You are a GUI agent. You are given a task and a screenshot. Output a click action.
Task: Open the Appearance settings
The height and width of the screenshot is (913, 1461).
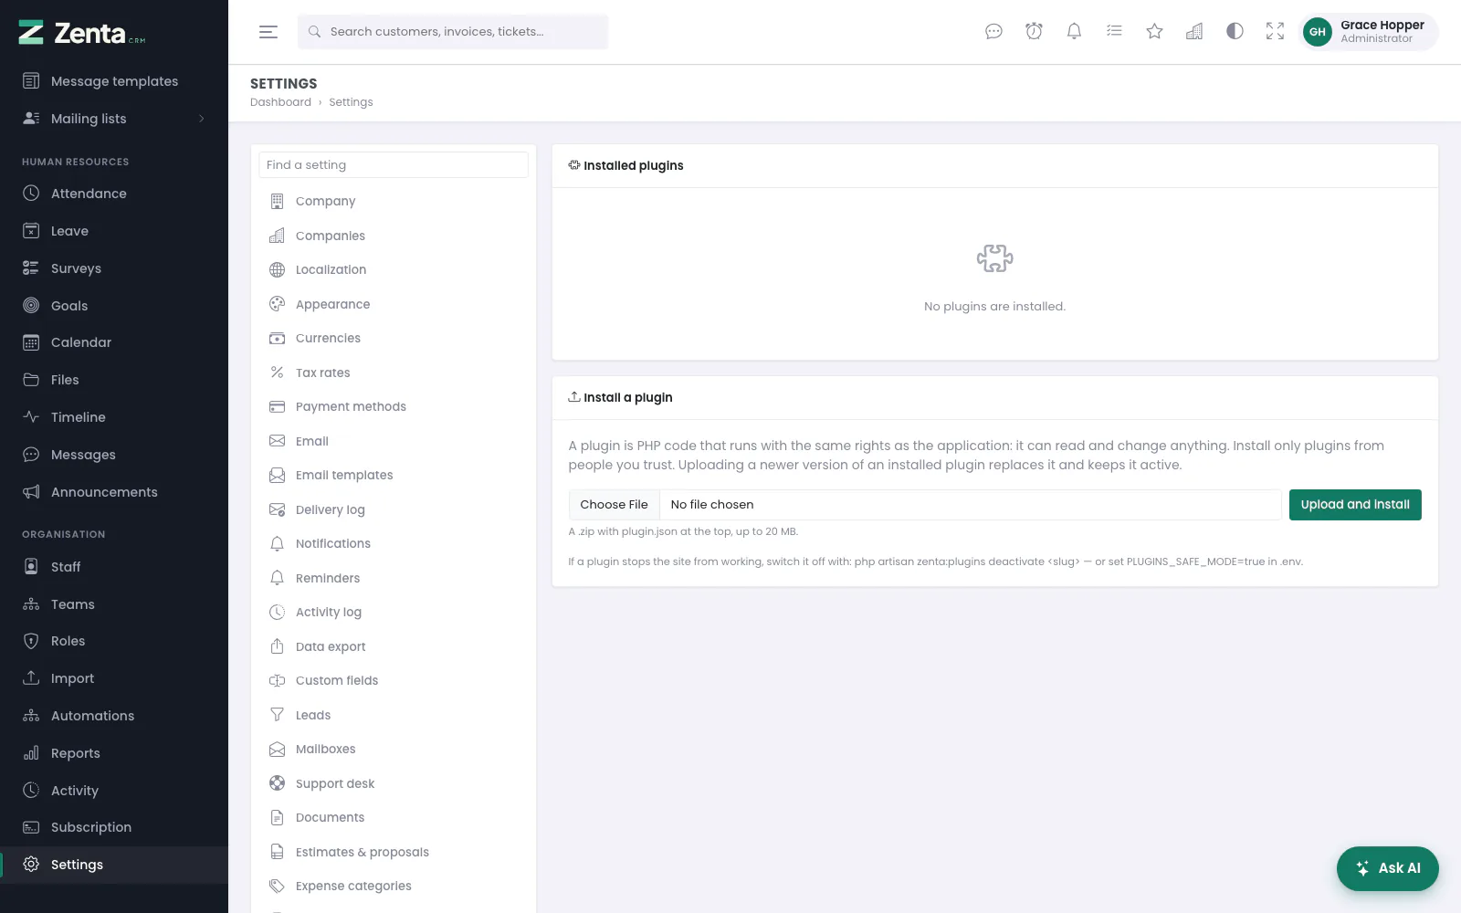(394, 304)
